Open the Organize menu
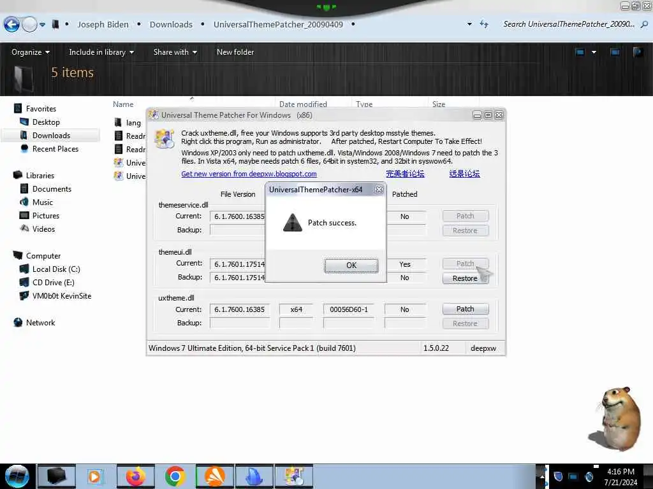Screen dimensions: 653x489 tap(31, 52)
